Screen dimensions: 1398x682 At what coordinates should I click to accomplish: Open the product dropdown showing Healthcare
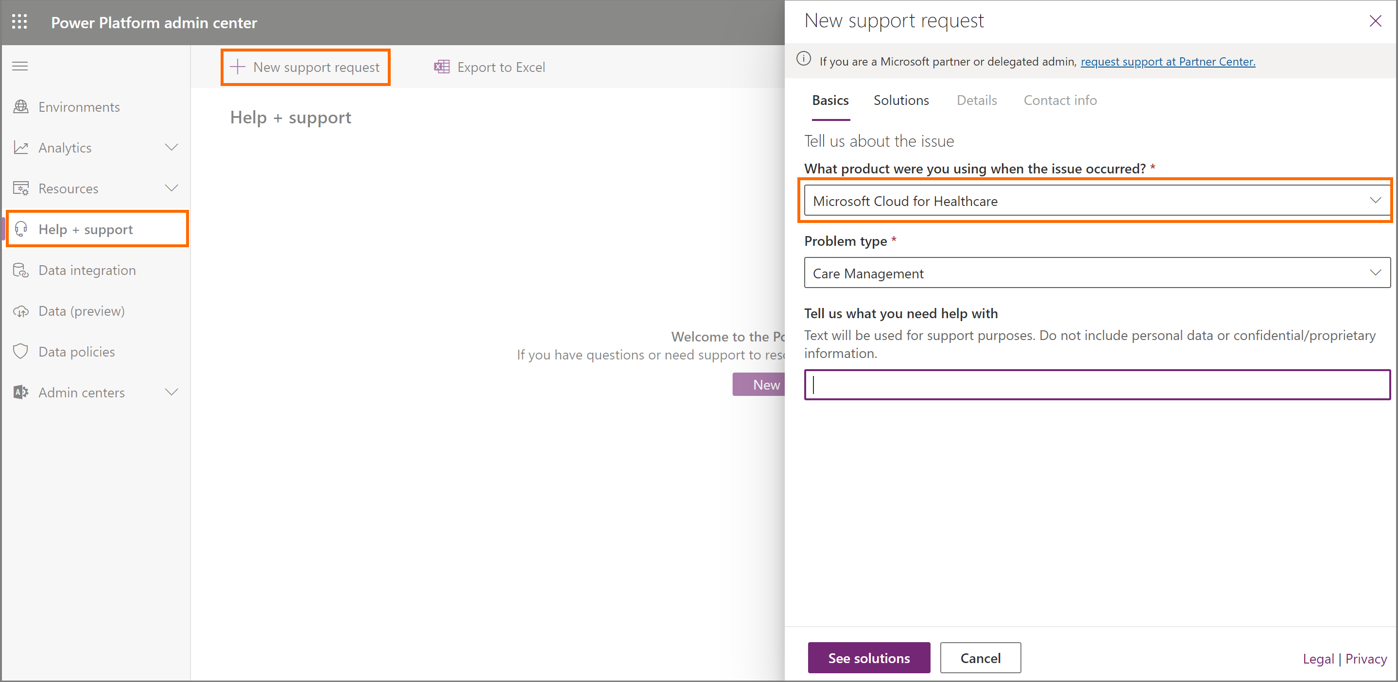click(1096, 201)
